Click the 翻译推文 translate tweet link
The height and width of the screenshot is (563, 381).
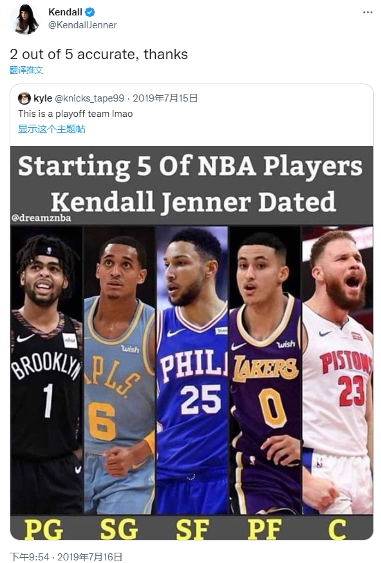click(26, 70)
